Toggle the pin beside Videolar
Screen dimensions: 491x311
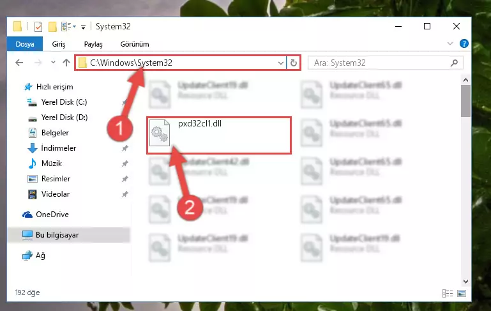[125, 194]
